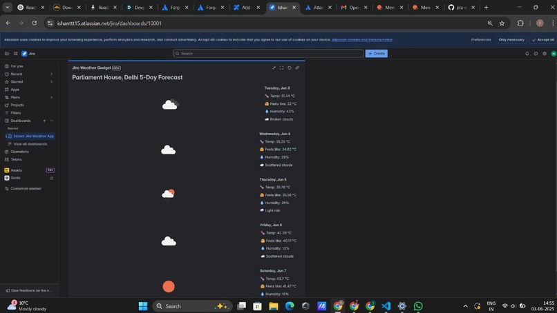
Task: Open the help question mark icon
Action: [x=536, y=54]
